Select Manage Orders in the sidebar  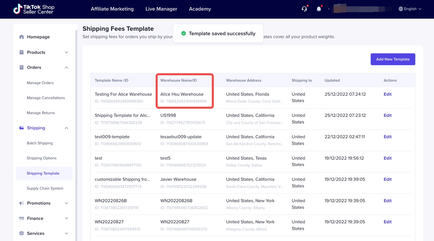(40, 83)
